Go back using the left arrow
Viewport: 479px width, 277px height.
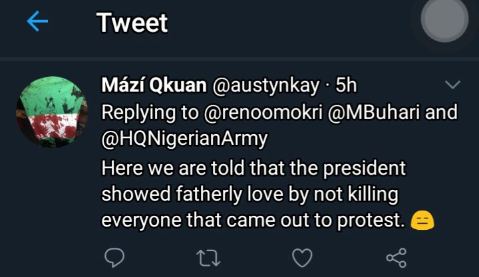coord(37,22)
